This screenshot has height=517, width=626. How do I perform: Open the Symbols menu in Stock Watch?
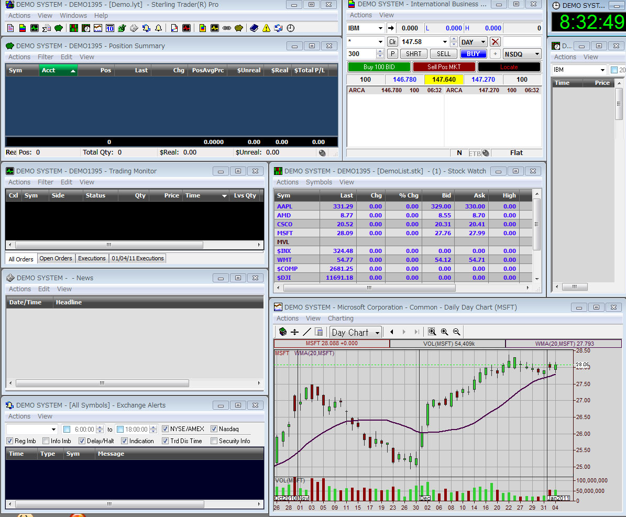click(x=319, y=182)
